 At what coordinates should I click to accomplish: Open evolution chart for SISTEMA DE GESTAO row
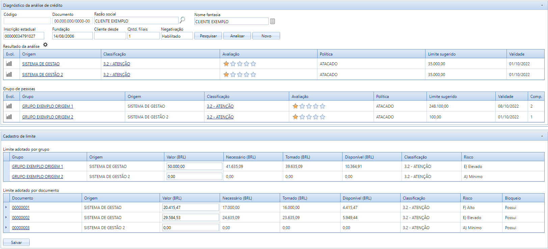tap(9, 64)
